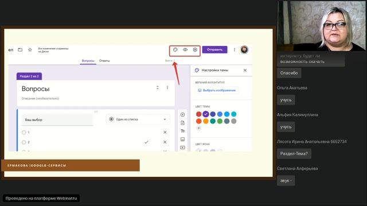Click the звук - chat message
Screen dimensions: 367x206
(x=286, y=181)
